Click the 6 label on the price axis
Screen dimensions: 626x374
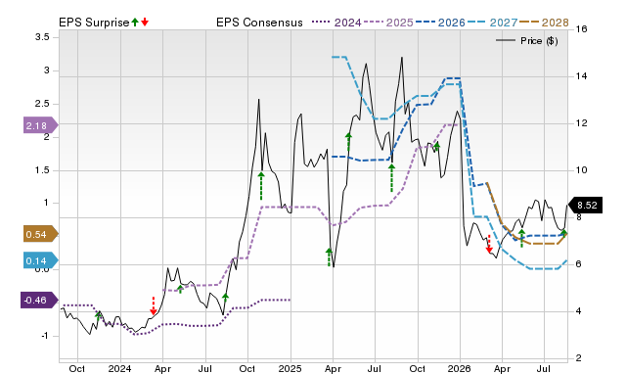[579, 264]
